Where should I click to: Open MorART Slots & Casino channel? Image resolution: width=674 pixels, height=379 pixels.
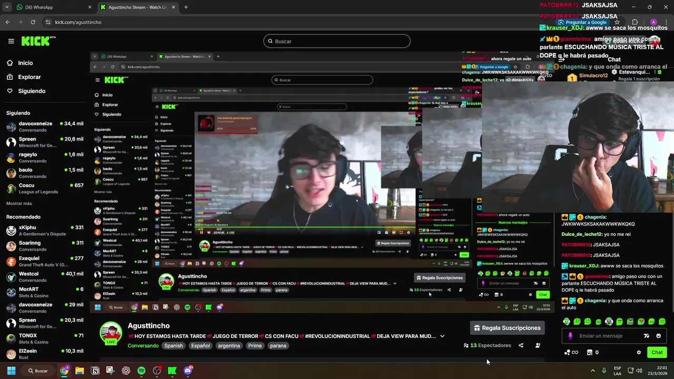(44, 292)
